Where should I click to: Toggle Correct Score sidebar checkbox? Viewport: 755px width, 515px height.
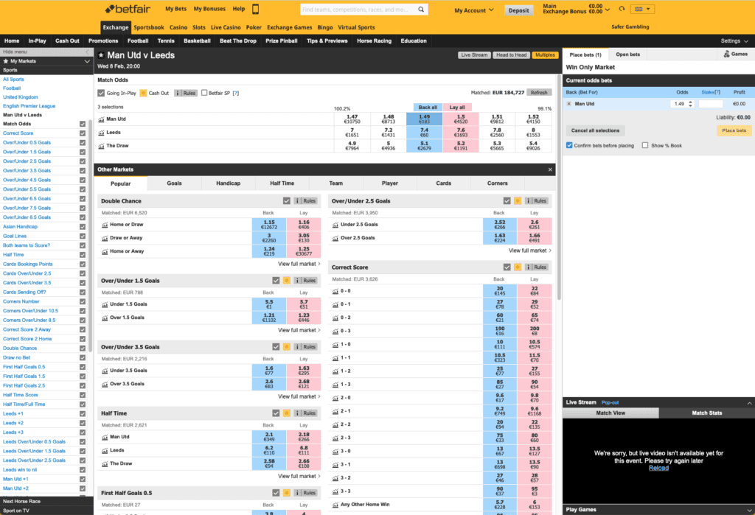coord(83,133)
